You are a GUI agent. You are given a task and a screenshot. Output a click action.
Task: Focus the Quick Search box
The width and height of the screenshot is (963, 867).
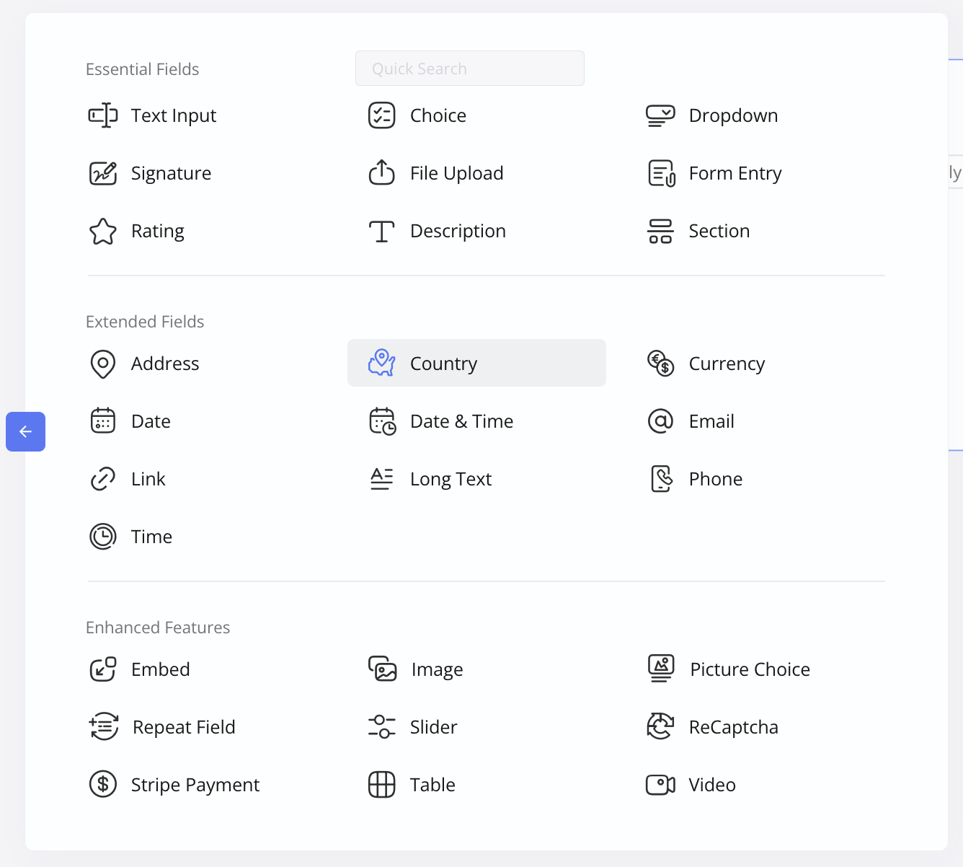pos(469,69)
